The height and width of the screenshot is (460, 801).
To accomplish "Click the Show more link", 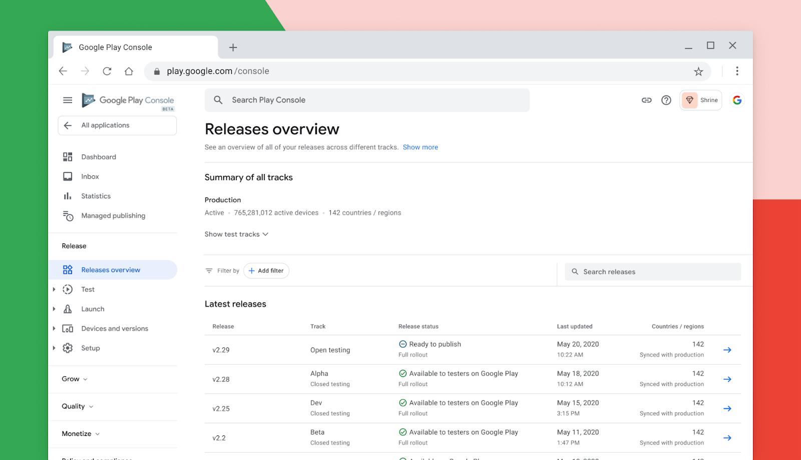I will [x=420, y=147].
